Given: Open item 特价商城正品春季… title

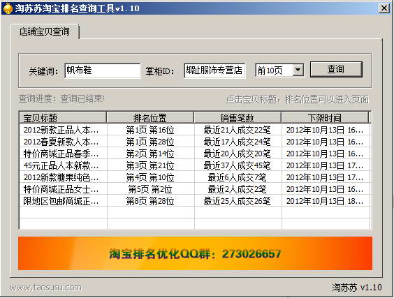Looking at the screenshot, I should [61, 154].
